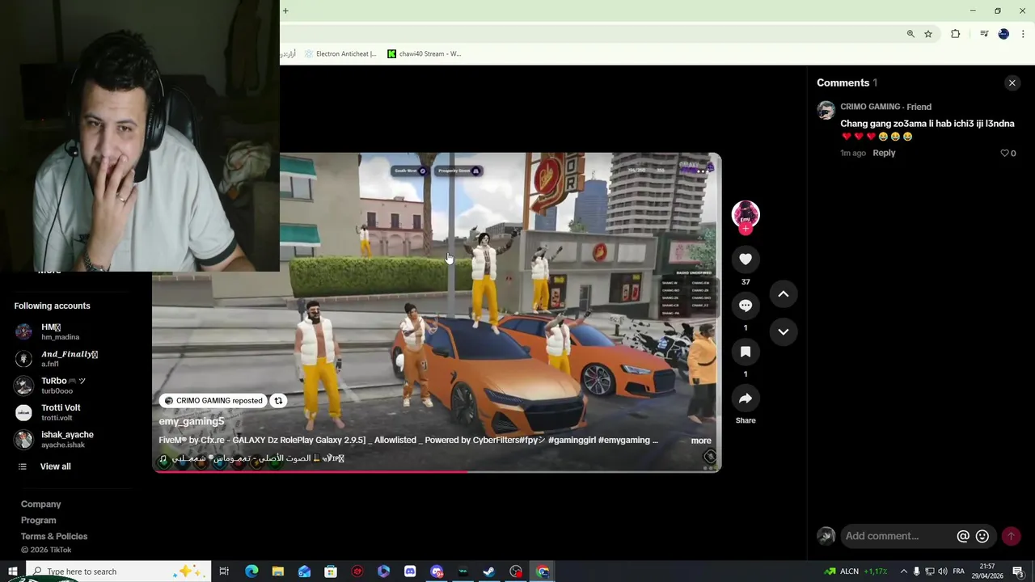Launch Microsoft Edge from taskbar
Viewport: 1035px width, 582px height.
pyautogui.click(x=251, y=571)
